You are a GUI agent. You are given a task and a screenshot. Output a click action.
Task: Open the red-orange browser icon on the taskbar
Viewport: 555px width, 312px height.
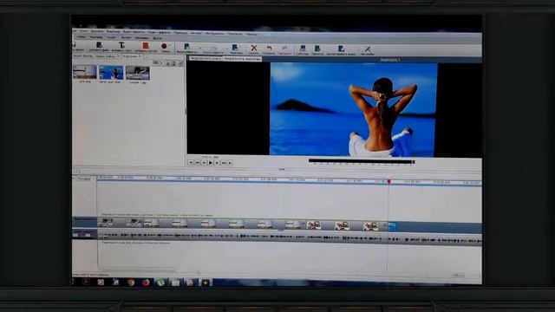pyautogui.click(x=146, y=283)
